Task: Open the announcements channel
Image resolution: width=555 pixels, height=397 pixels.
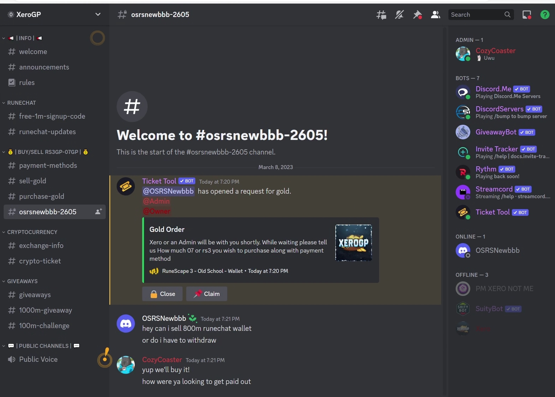Action: pyautogui.click(x=55, y=67)
